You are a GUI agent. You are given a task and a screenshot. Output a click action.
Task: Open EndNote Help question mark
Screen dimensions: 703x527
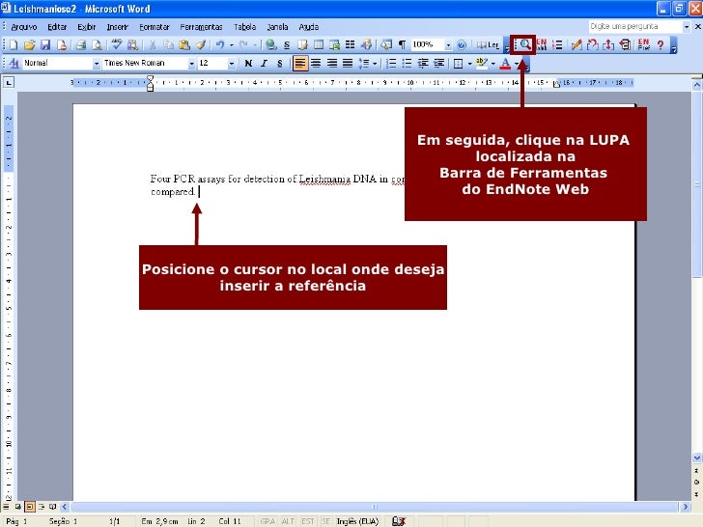coord(660,44)
